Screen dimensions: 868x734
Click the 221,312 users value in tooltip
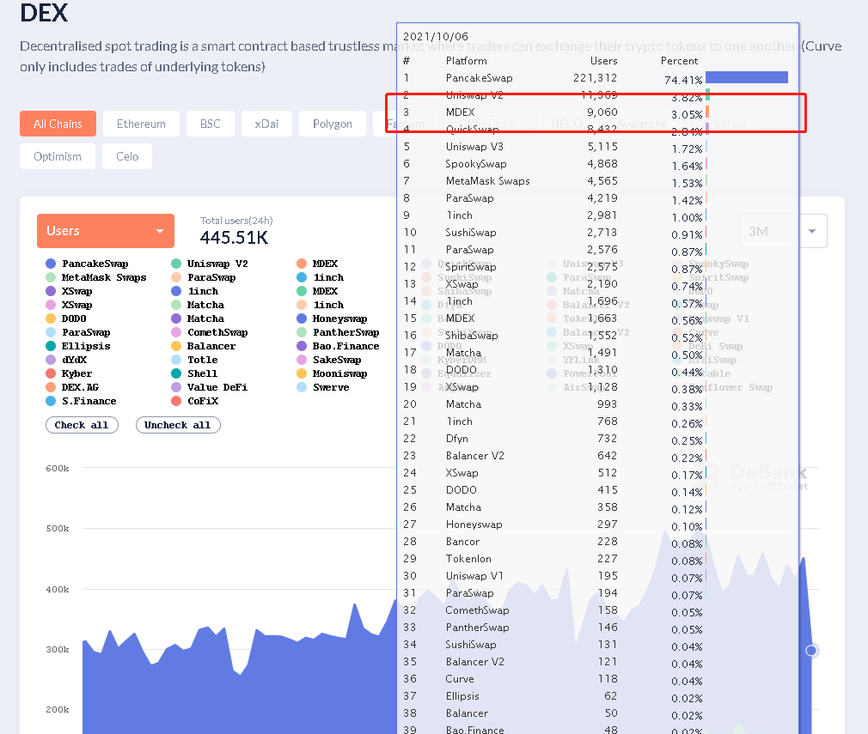[x=595, y=77]
